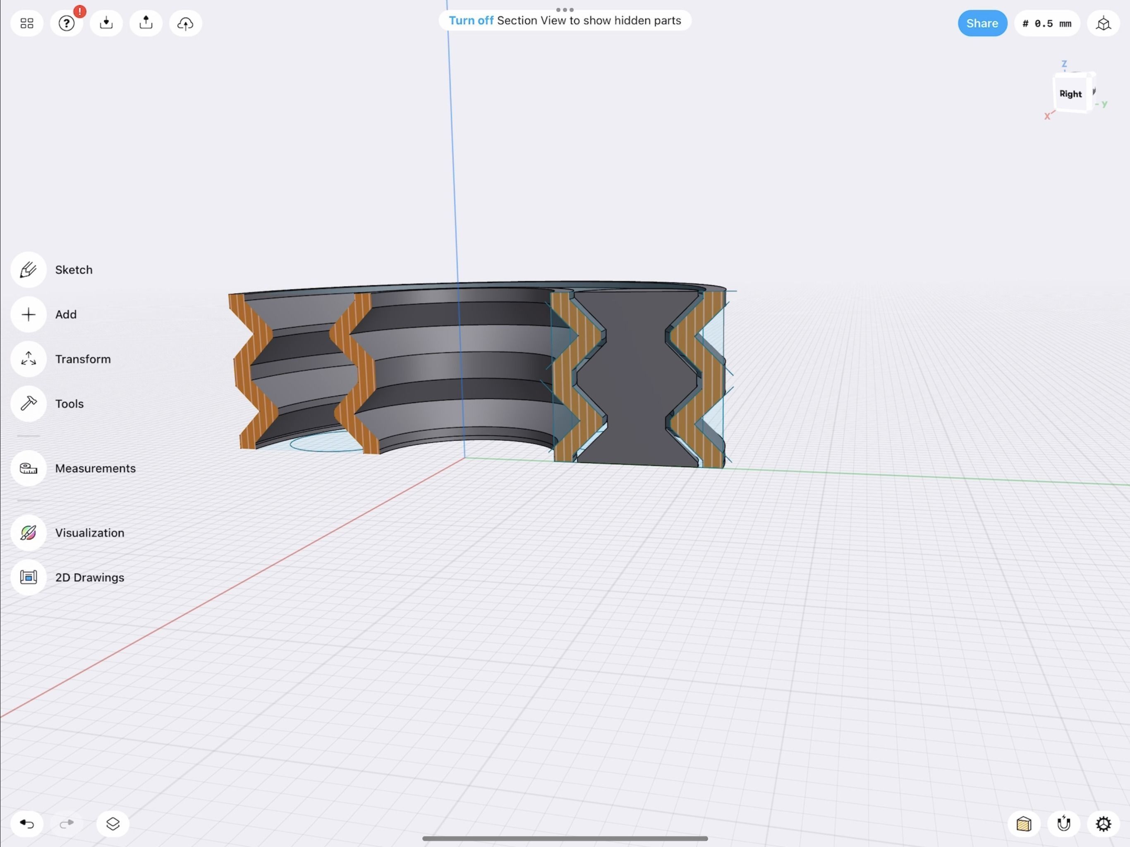
Task: Undo the last action
Action: point(27,823)
